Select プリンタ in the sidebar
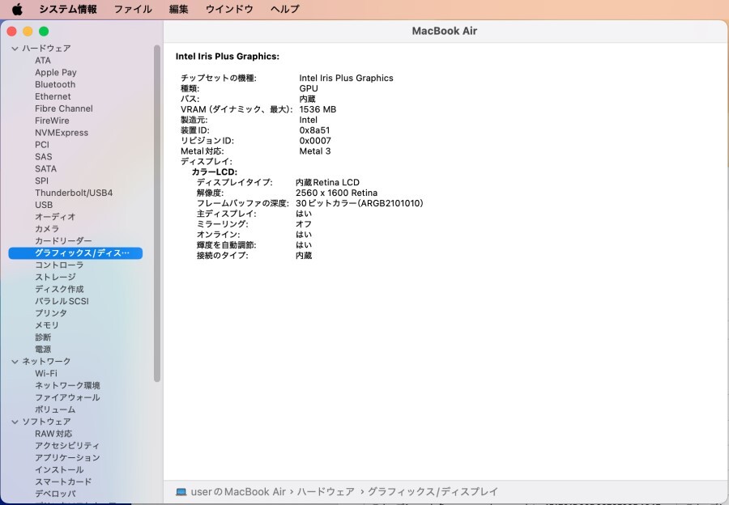The image size is (729, 505). (x=51, y=313)
